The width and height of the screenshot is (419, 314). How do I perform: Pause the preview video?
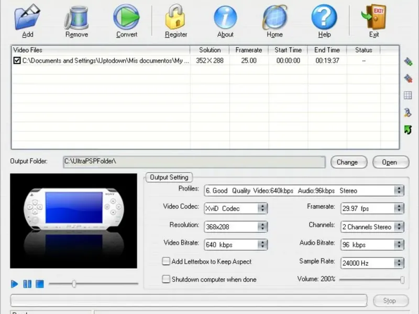(27, 284)
